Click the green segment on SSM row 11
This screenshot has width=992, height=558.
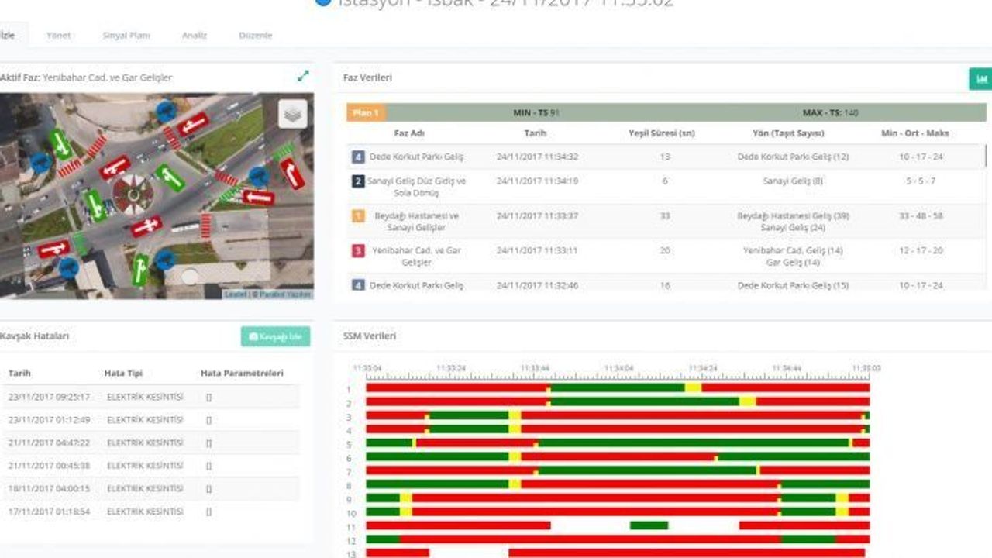click(x=649, y=525)
